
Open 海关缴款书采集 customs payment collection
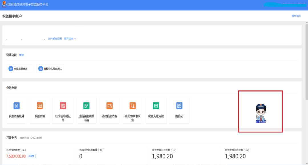pos(133,106)
